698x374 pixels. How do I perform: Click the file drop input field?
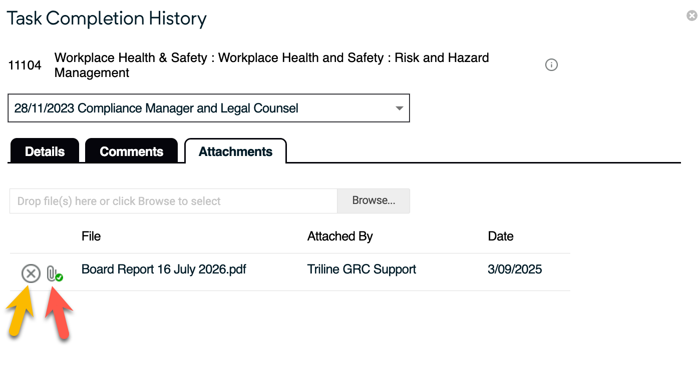tap(173, 201)
